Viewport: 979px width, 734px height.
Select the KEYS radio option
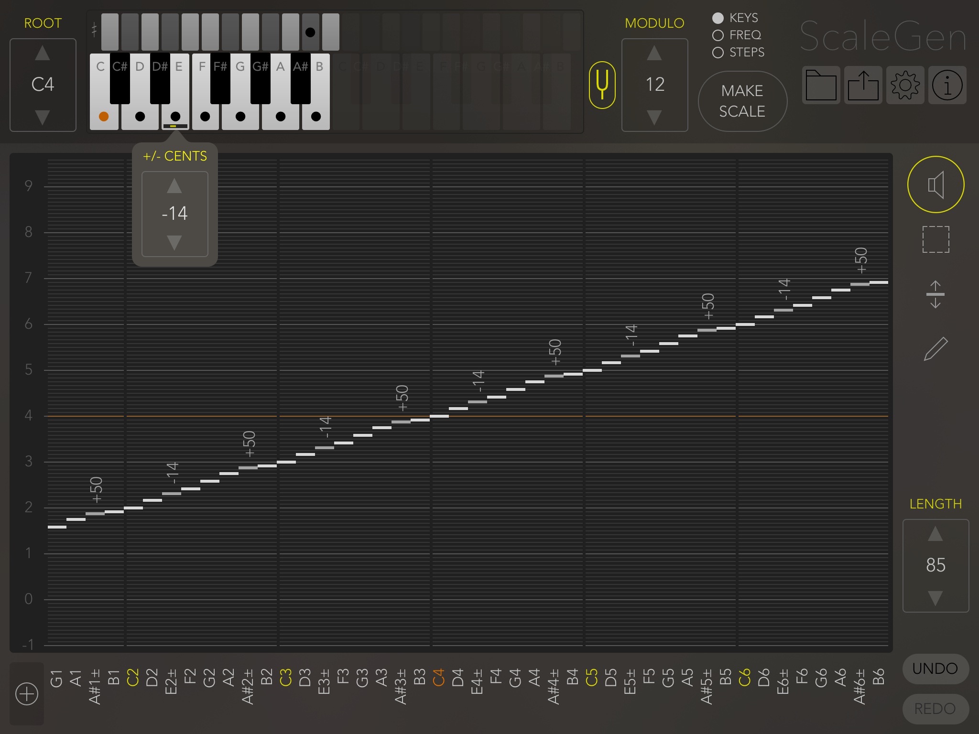(x=718, y=18)
